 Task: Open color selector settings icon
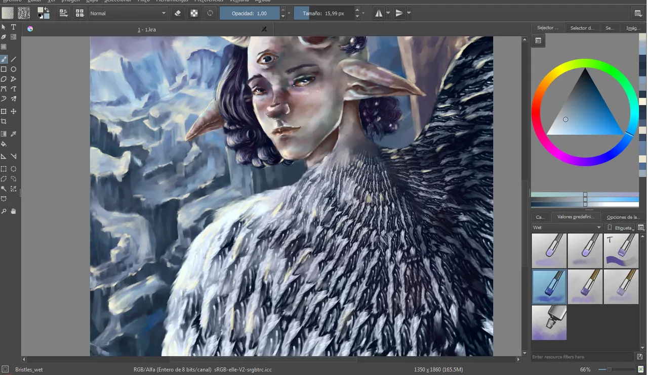click(x=538, y=40)
